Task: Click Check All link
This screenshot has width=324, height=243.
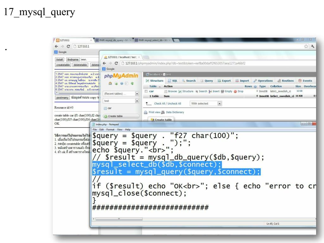Action: pyautogui.click(x=159, y=103)
